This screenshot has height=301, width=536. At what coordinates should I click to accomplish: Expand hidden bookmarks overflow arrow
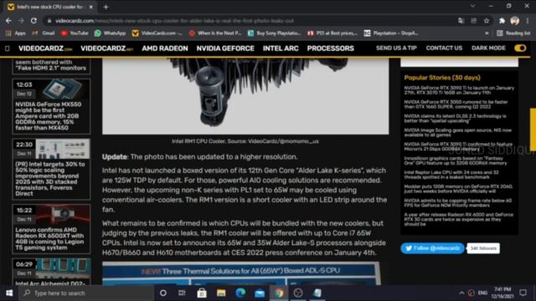(x=487, y=33)
